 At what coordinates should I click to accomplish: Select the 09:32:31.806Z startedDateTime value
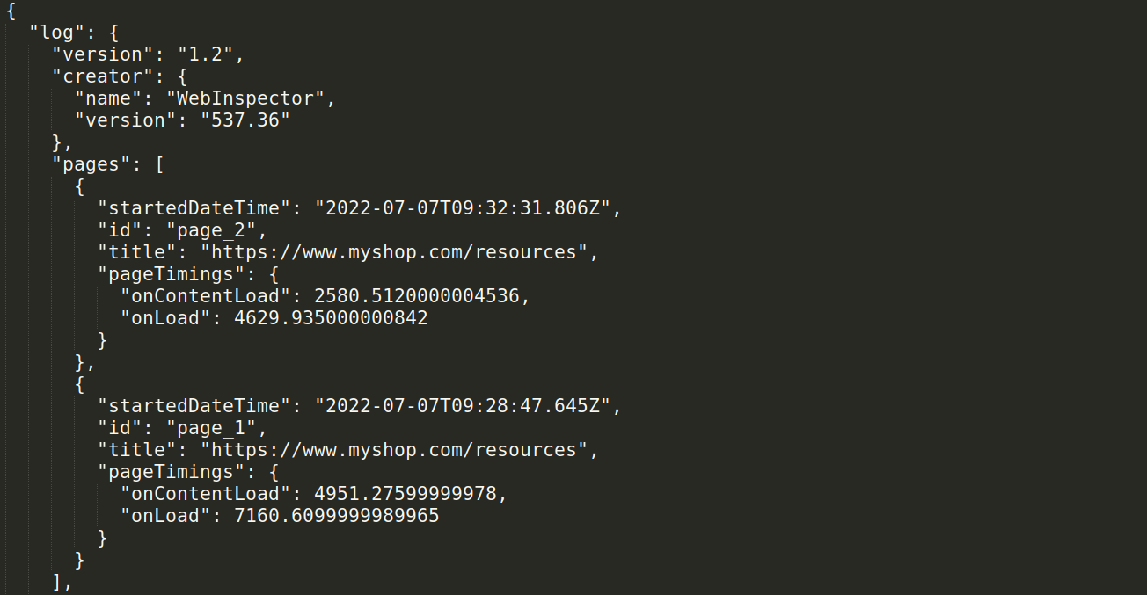pyautogui.click(x=468, y=208)
